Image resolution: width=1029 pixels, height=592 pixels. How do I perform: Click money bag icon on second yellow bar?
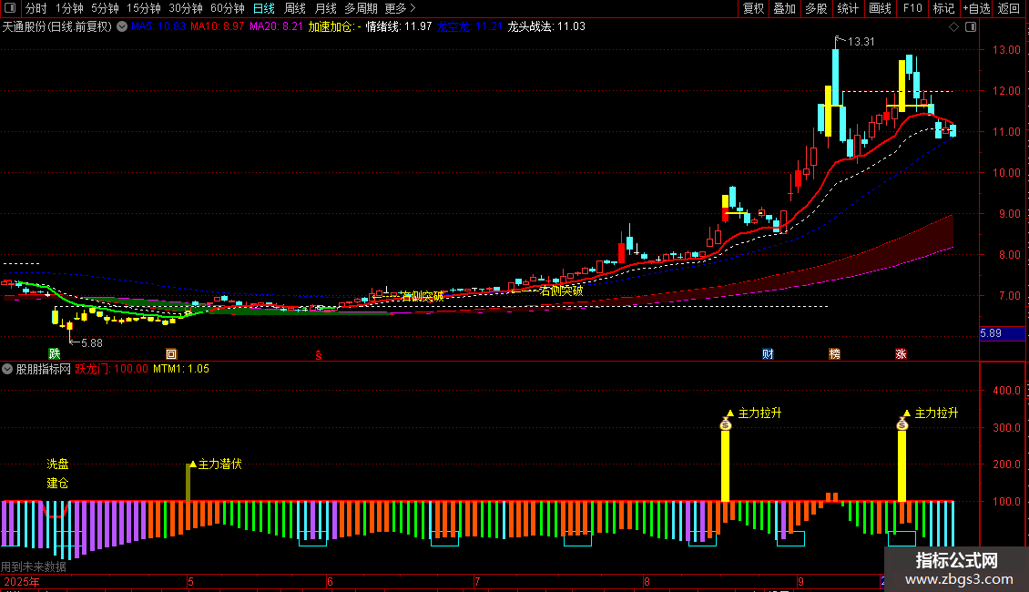click(902, 424)
